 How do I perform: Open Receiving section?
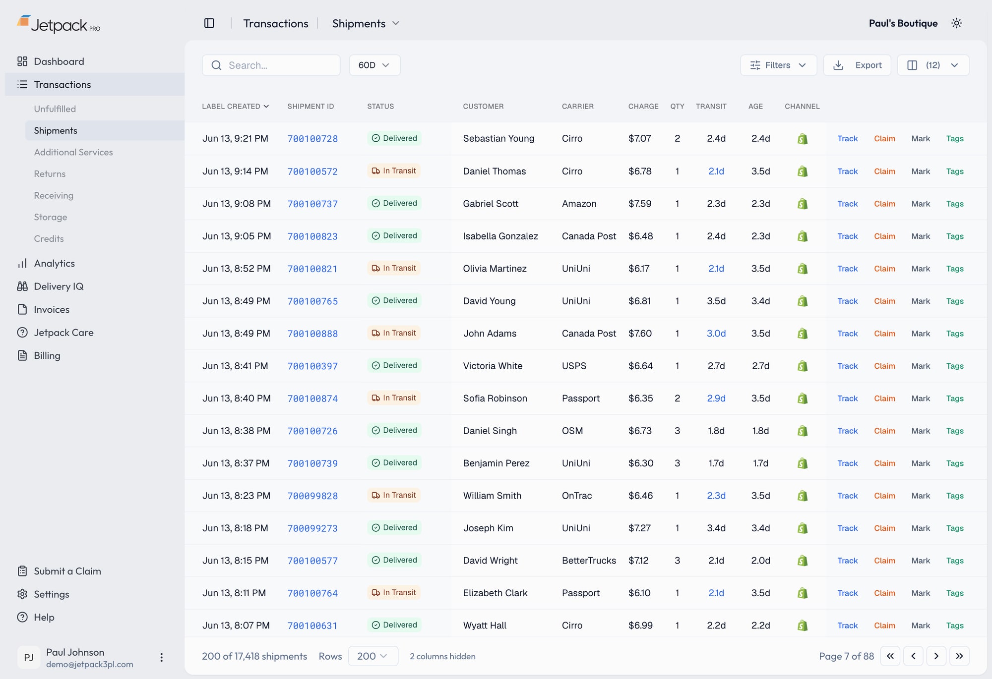tap(54, 195)
